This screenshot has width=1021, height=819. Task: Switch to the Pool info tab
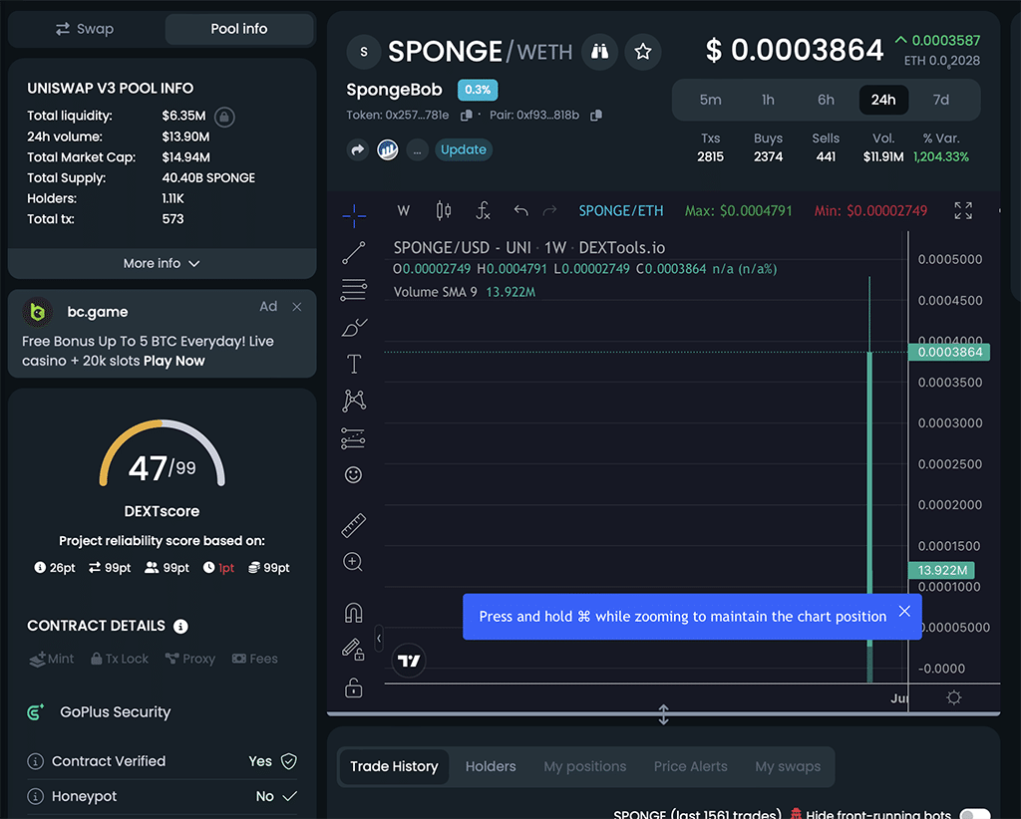239,29
